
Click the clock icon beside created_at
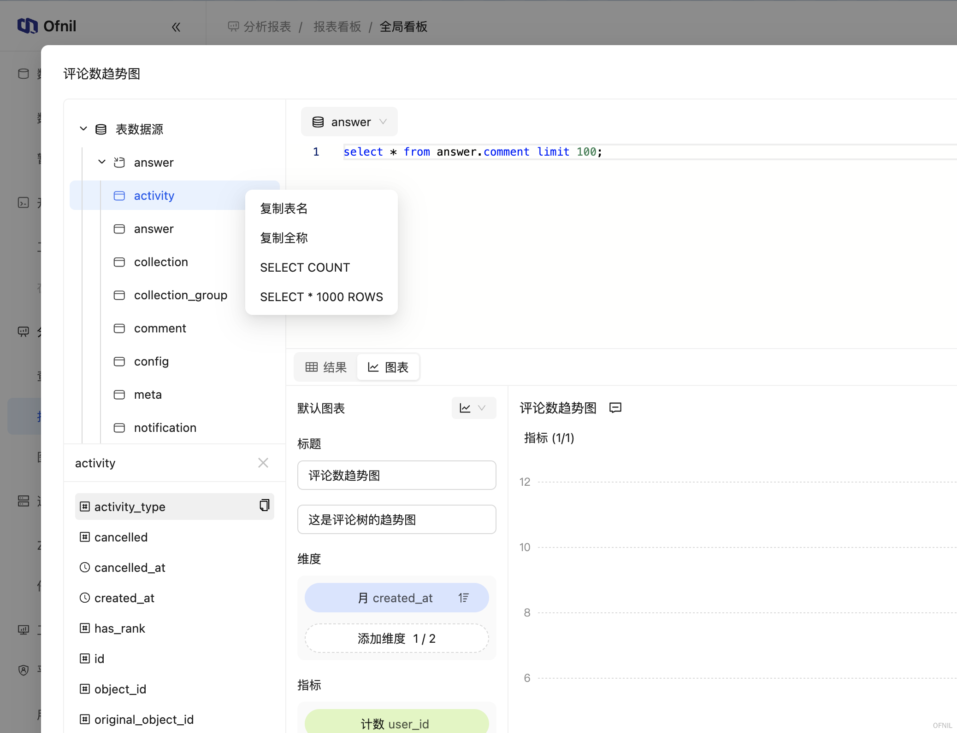pyautogui.click(x=85, y=598)
